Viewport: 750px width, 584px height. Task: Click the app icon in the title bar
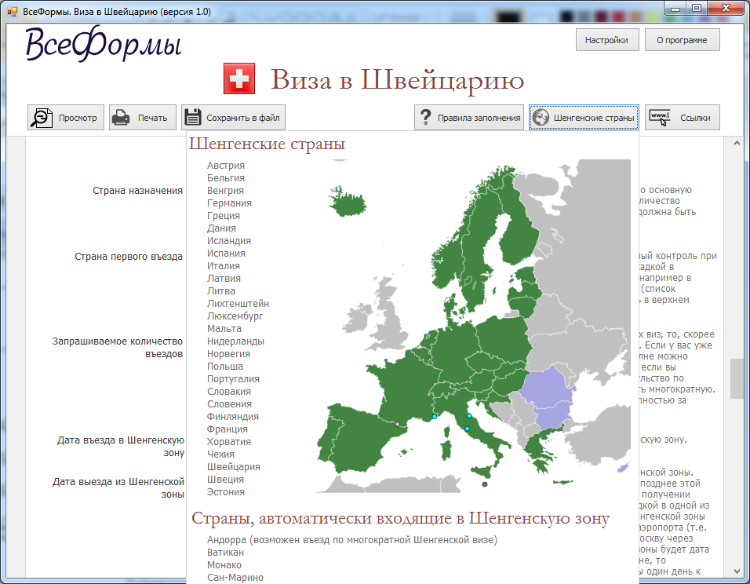(13, 12)
